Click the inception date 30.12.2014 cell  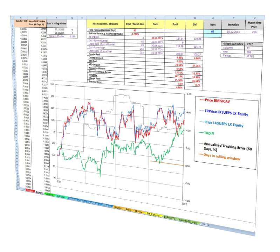[233, 32]
